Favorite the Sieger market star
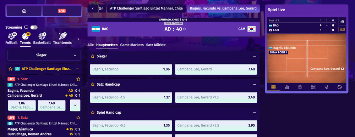Screen dimensions: 355x137 click(x=92, y=56)
